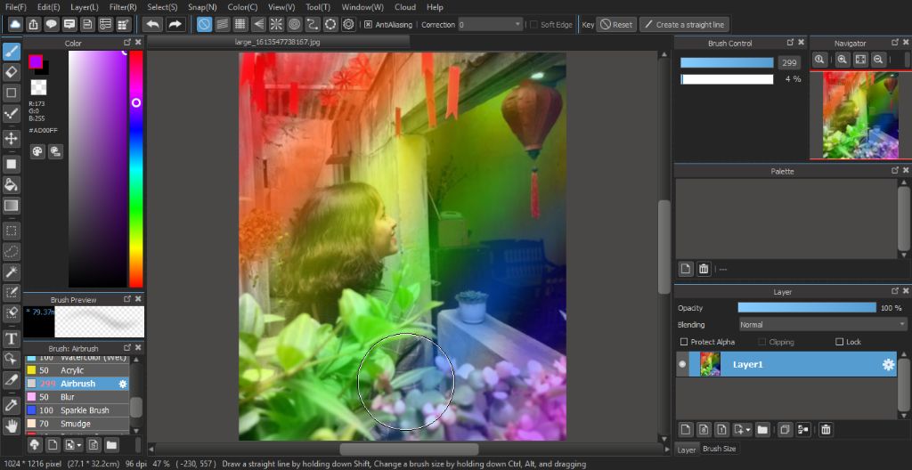Screen dimensions: 912x470
Task: Open Airbrush settings gear
Action: click(x=123, y=384)
